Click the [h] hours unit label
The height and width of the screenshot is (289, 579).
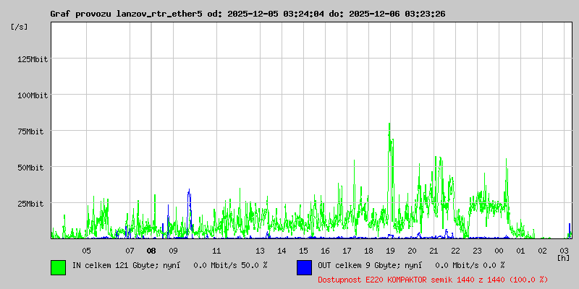563,257
